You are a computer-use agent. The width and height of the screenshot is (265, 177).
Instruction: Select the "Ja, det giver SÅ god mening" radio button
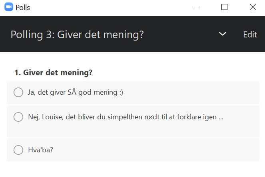18,92
